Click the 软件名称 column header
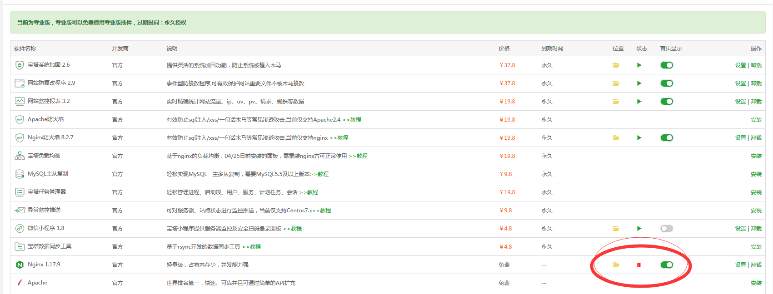 click(x=25, y=49)
